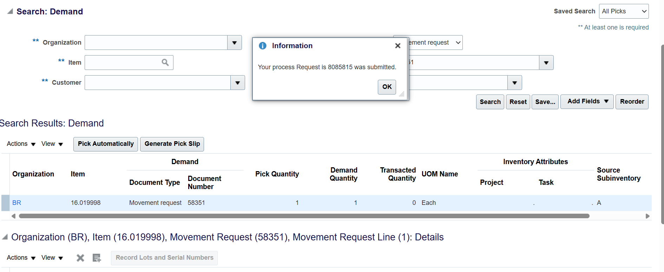
Task: Open the View menu in Search Results
Action: pos(52,144)
